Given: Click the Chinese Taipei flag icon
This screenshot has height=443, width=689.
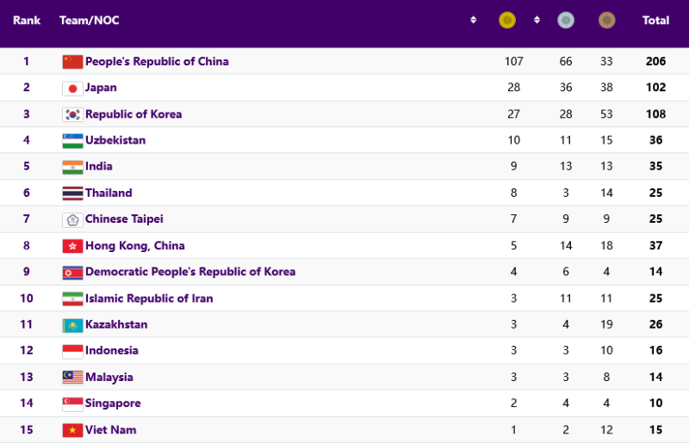Looking at the screenshot, I should tap(72, 219).
